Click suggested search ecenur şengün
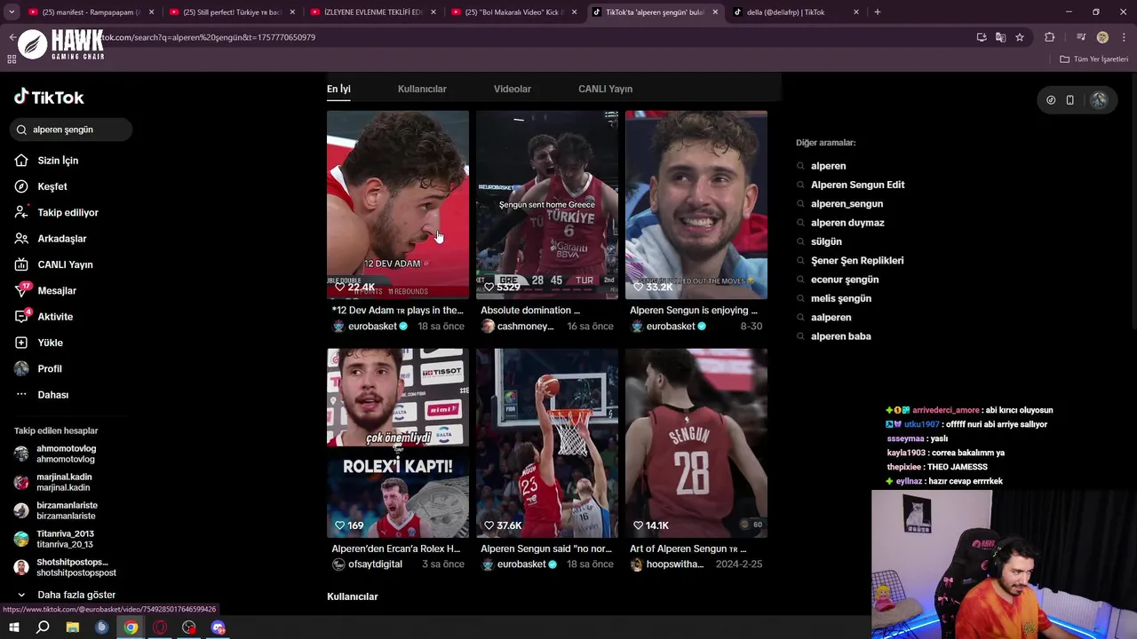This screenshot has width=1137, height=639. (x=845, y=280)
